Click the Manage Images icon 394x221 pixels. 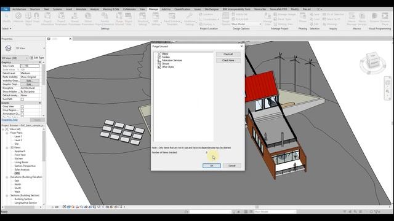[275, 15]
